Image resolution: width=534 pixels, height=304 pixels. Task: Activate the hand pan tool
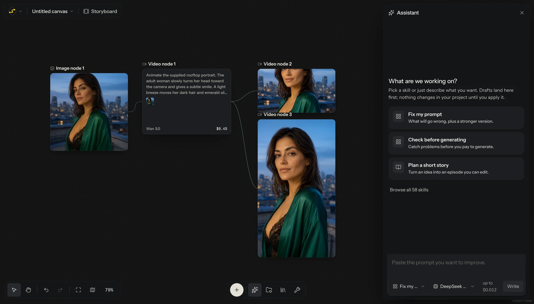28,290
